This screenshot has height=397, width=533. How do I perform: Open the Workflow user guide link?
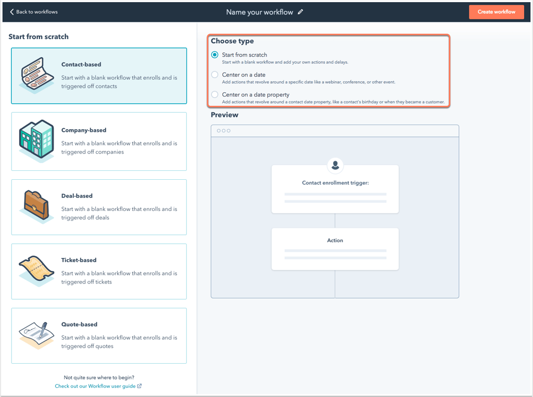(x=95, y=386)
